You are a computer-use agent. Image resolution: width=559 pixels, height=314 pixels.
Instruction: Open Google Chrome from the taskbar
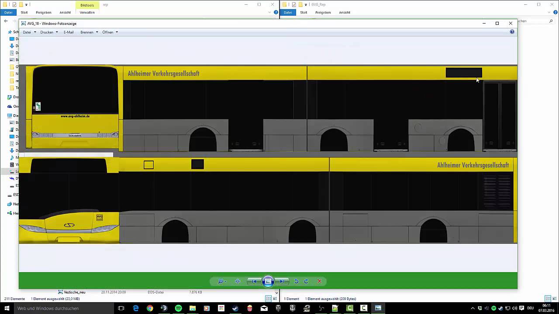pos(150,308)
